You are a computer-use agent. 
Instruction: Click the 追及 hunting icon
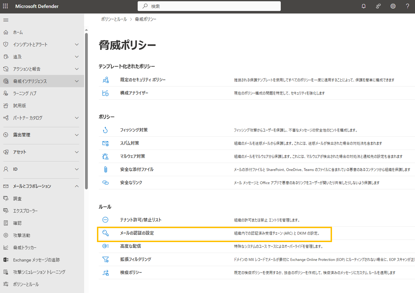(6, 57)
